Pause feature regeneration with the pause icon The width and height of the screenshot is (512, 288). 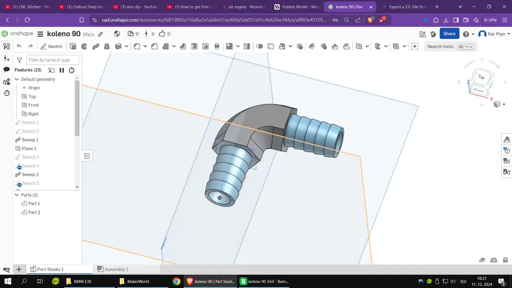coord(62,70)
